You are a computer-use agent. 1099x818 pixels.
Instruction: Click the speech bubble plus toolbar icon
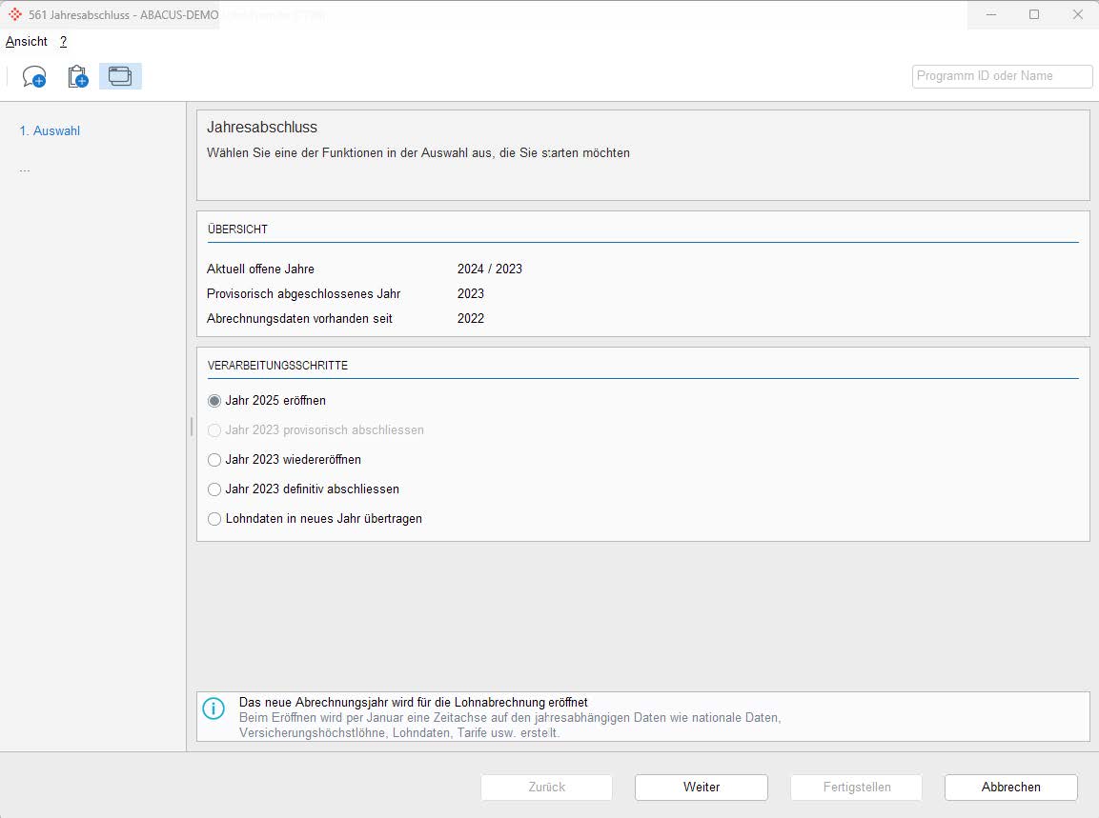click(x=34, y=77)
